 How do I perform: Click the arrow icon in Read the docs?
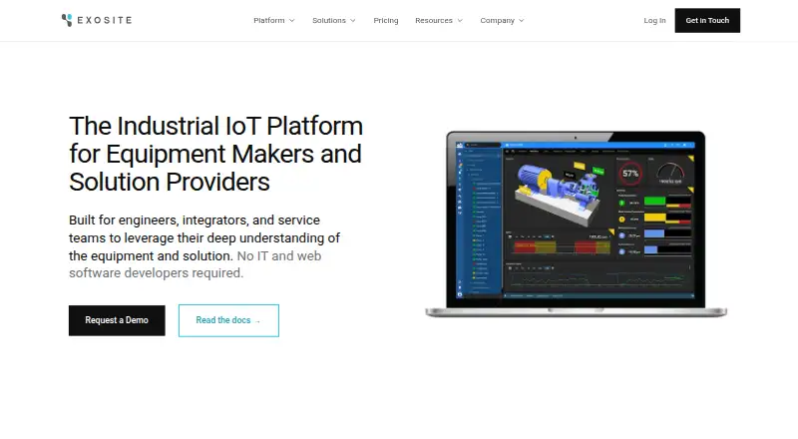point(257,321)
